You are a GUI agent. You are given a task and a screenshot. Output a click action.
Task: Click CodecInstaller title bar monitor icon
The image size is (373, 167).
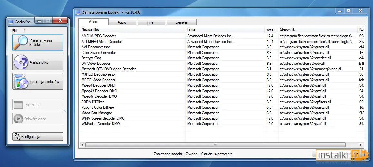pos(10,22)
